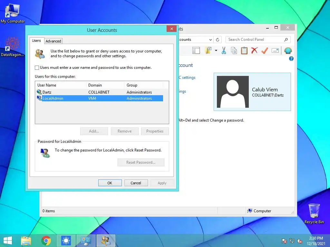Select the Users tab

(x=36, y=41)
